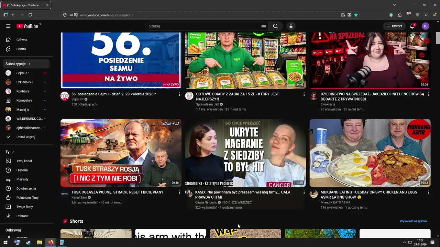Open Steam from taskbar

(28, 242)
